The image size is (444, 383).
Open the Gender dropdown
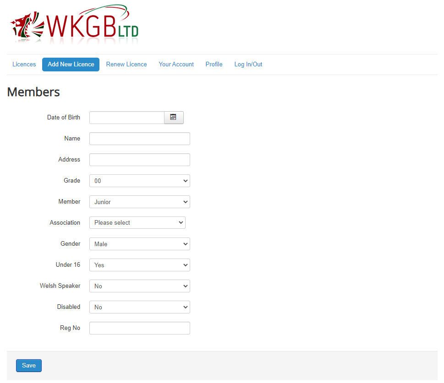[x=139, y=244]
